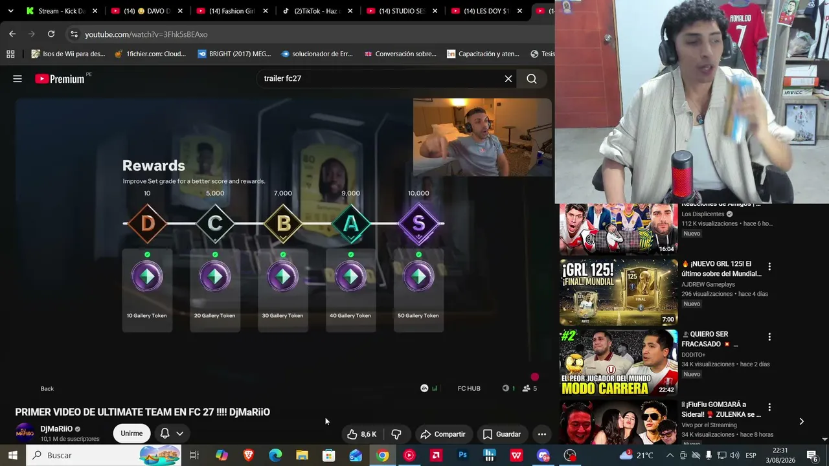View site information icon beside the URL
829x466 pixels.
pos(74,34)
